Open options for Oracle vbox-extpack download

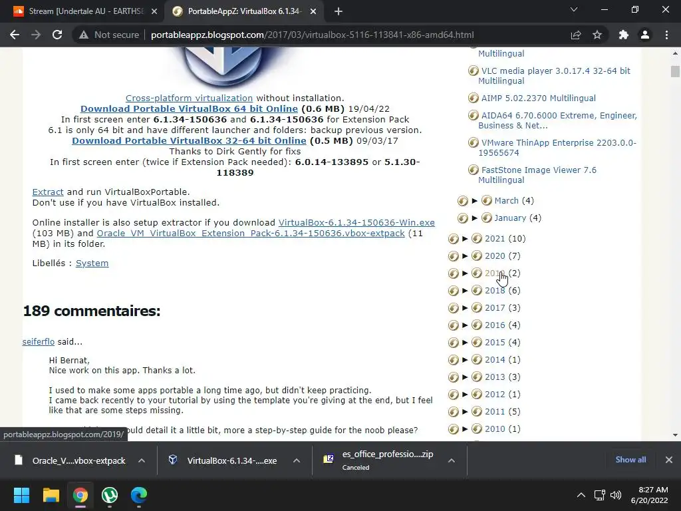[142, 460]
